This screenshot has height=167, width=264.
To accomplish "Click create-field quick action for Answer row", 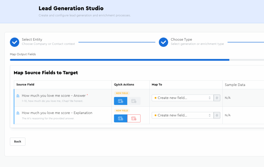I will coord(120,101).
